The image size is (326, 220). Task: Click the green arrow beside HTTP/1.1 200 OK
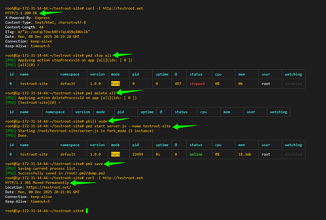[x=50, y=13]
